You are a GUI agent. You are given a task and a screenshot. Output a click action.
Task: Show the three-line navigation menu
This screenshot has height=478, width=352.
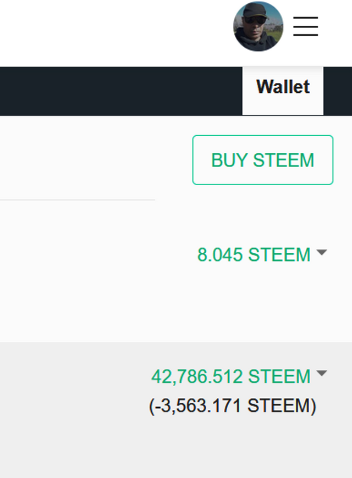pos(306,26)
